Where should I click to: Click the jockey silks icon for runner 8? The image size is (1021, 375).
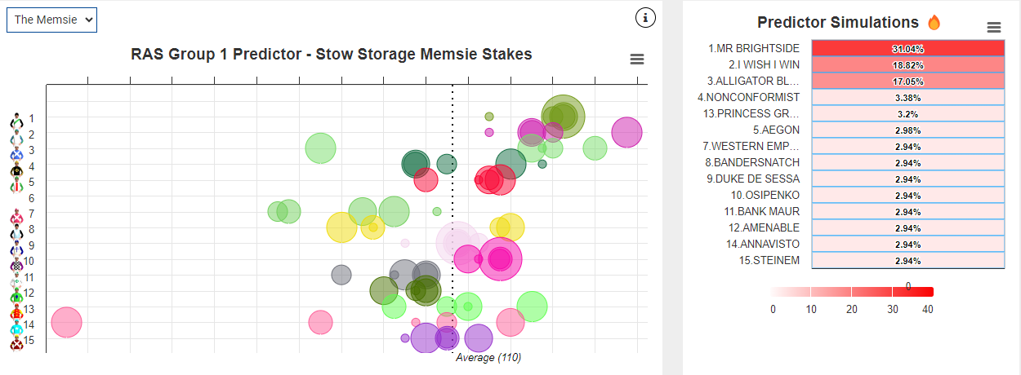(16, 232)
